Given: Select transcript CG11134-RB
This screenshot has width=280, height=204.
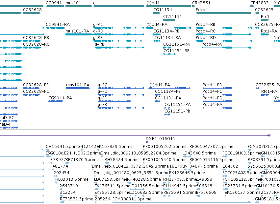Looking at the screenshot, I should click(x=166, y=31).
